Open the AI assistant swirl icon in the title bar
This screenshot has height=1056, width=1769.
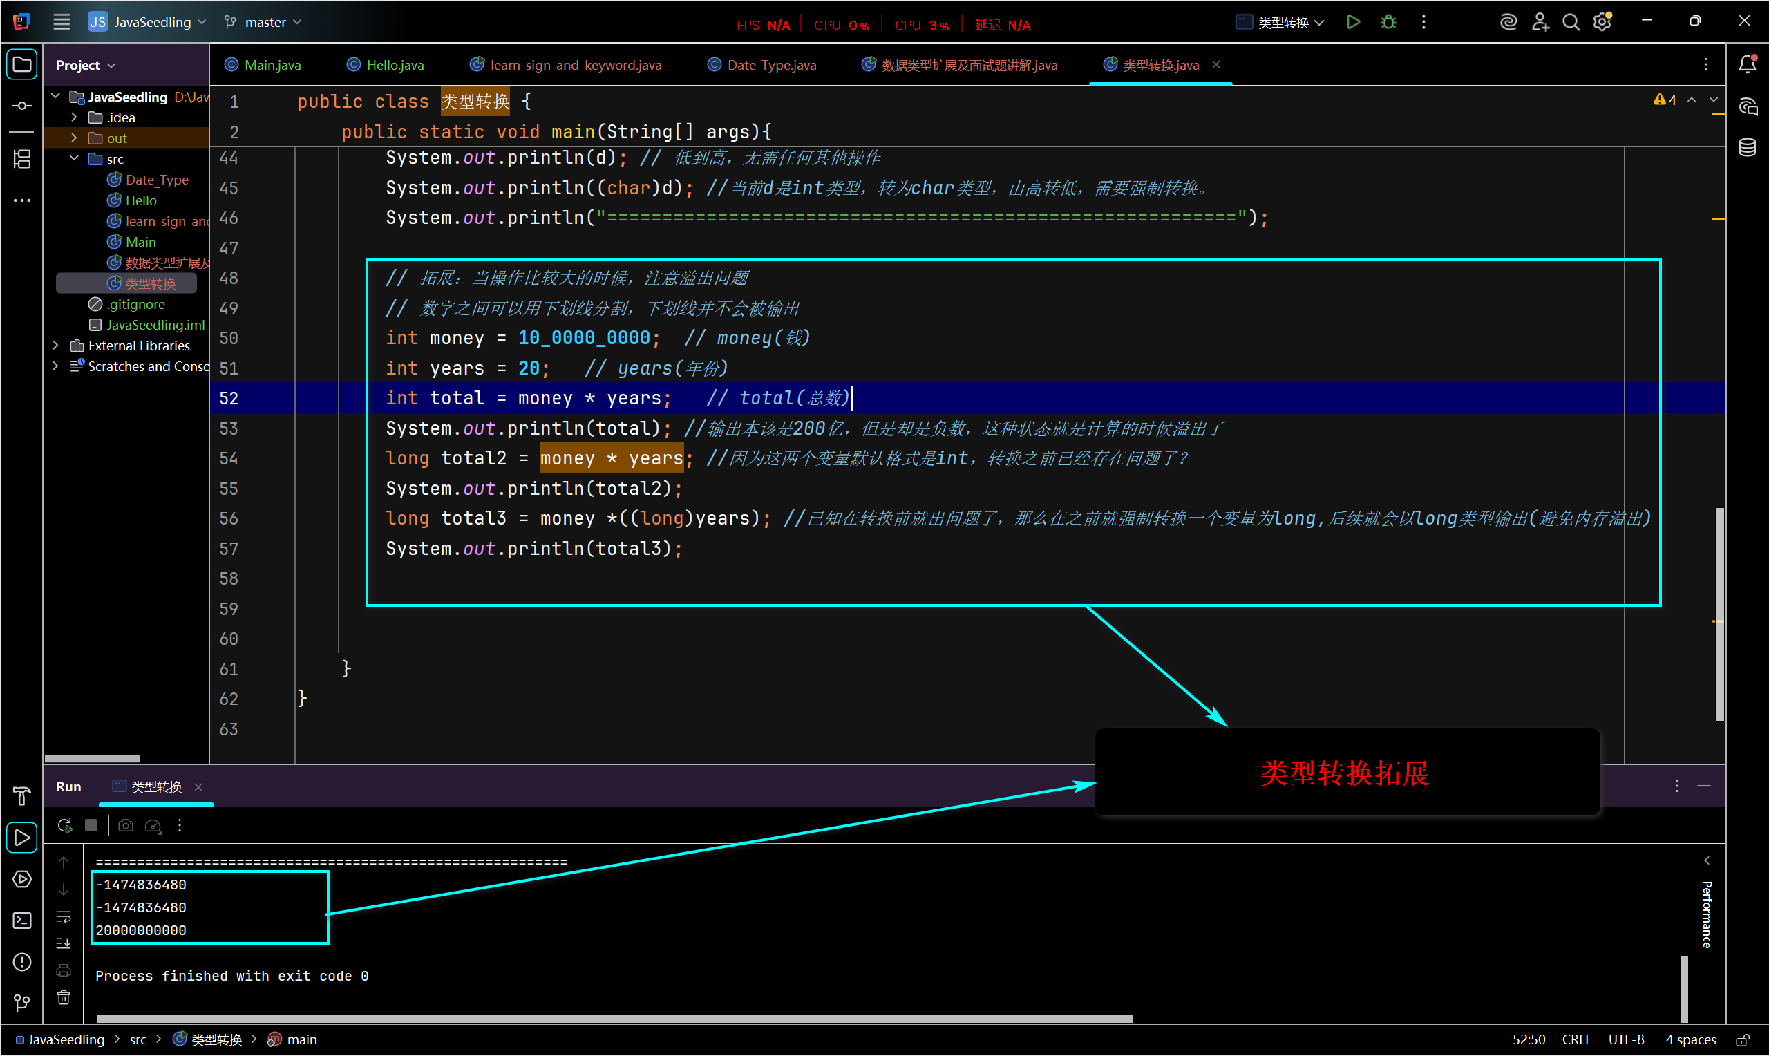pyautogui.click(x=1507, y=22)
